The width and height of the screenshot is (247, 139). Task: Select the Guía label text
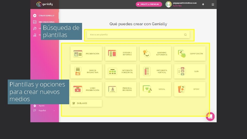tap(196, 71)
